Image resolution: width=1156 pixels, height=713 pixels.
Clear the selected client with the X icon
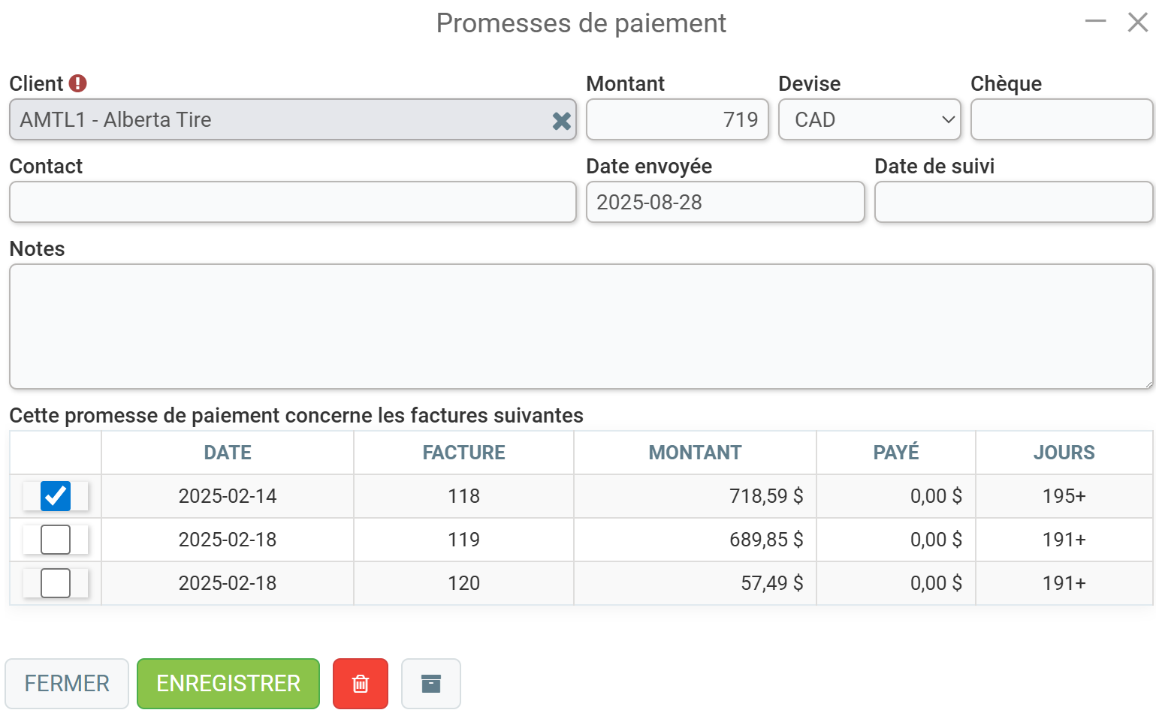[561, 121]
